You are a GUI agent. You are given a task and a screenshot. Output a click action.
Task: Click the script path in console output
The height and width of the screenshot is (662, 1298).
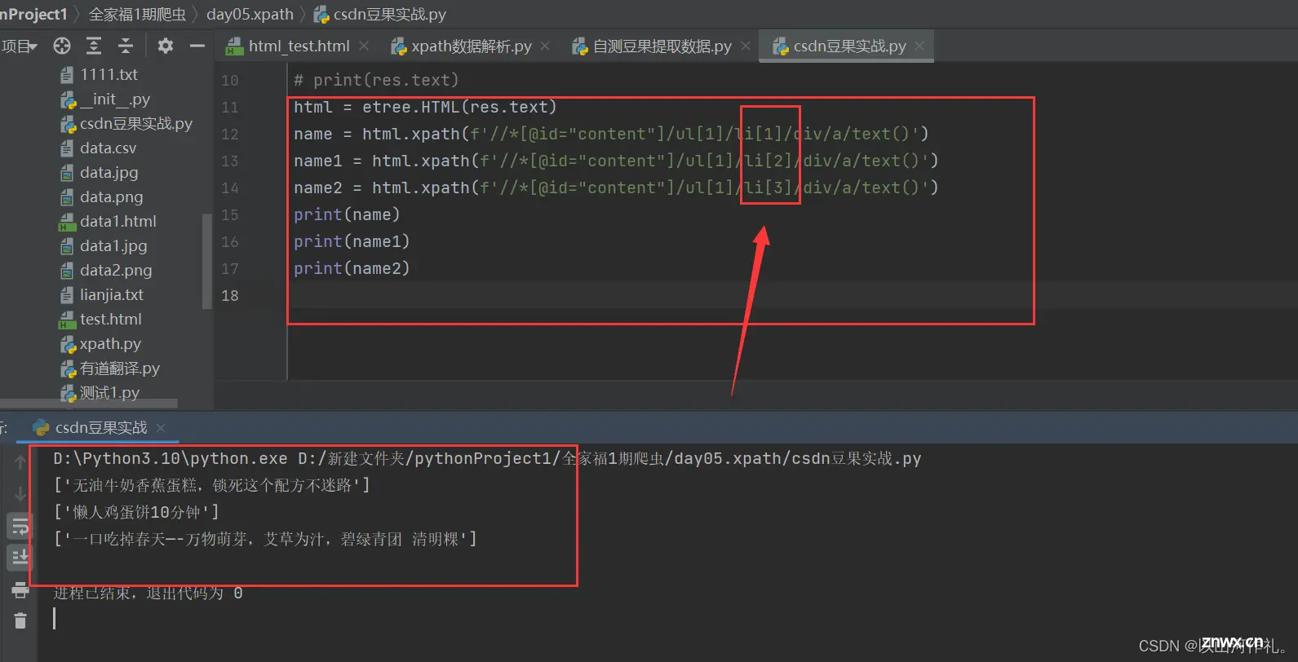click(609, 458)
